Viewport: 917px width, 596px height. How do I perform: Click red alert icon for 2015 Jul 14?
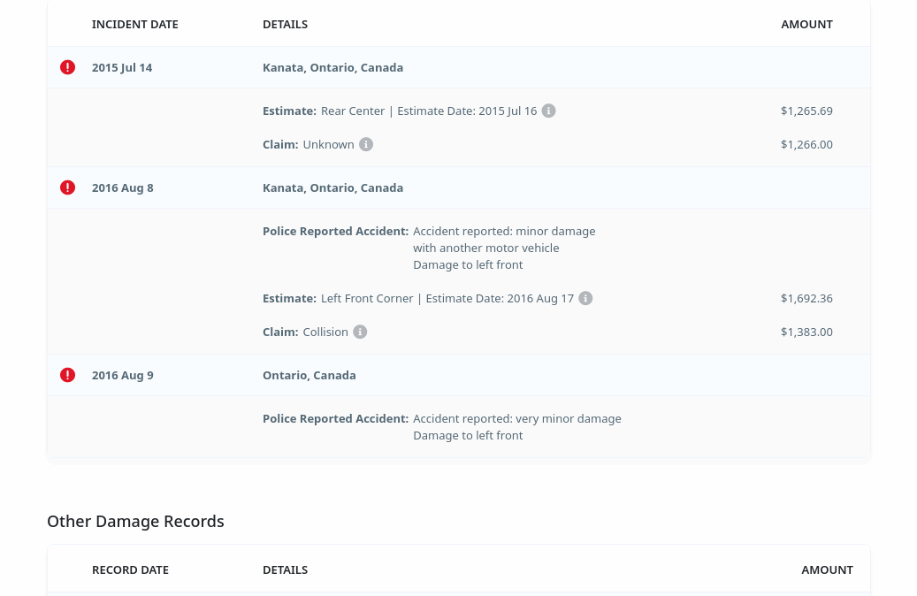67,67
